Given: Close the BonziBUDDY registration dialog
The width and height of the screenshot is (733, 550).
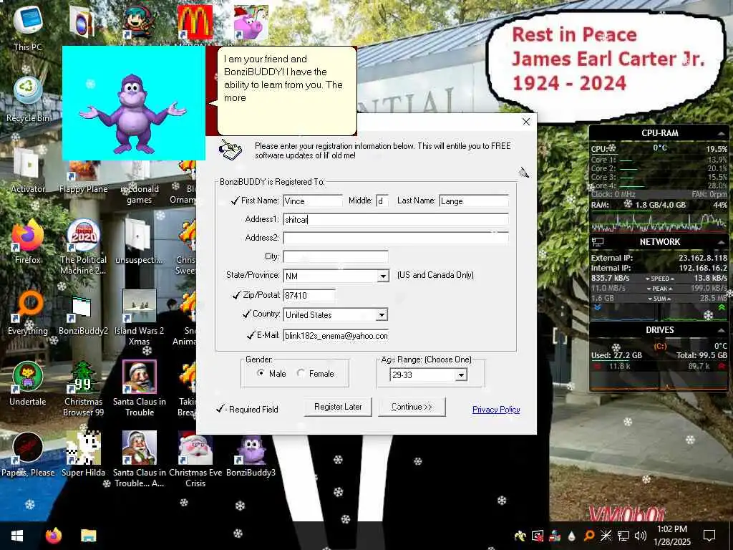Looking at the screenshot, I should (x=526, y=122).
